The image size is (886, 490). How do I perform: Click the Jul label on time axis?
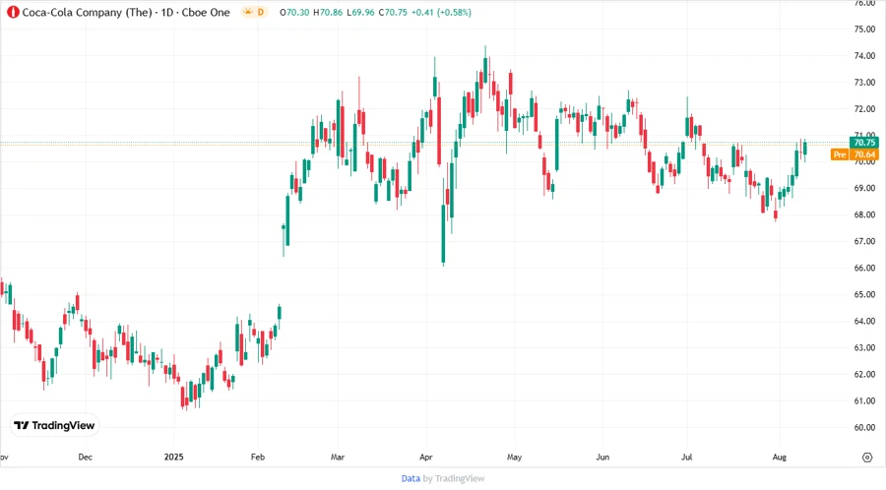686,458
